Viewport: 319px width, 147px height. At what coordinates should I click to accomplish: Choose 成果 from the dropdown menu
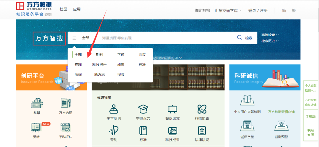(121, 65)
